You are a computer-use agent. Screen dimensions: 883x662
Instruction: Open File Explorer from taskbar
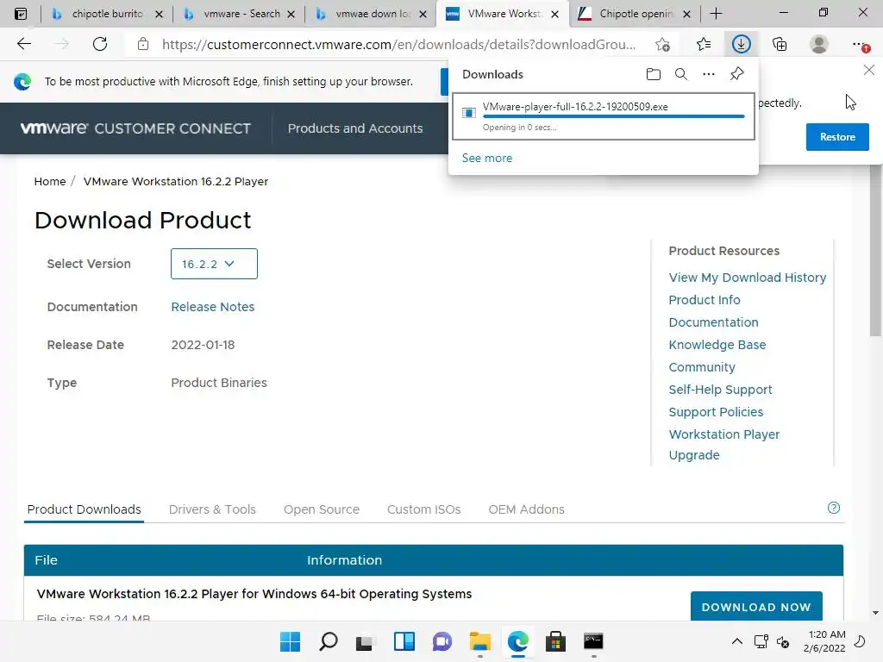click(x=479, y=641)
